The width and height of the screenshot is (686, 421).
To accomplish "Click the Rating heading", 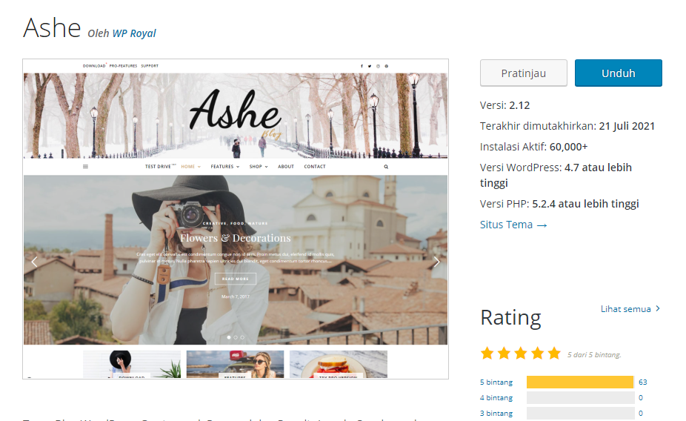I will pos(510,318).
